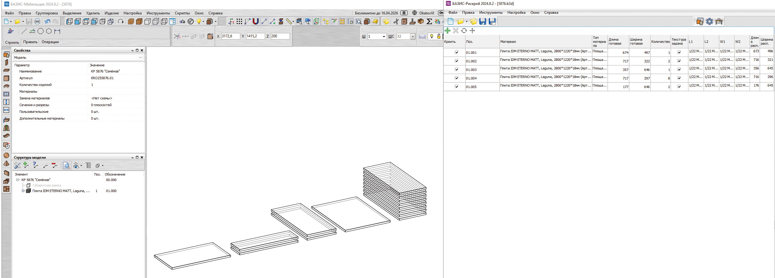Click the Материал column header
The image size is (775, 278).
(508, 42)
